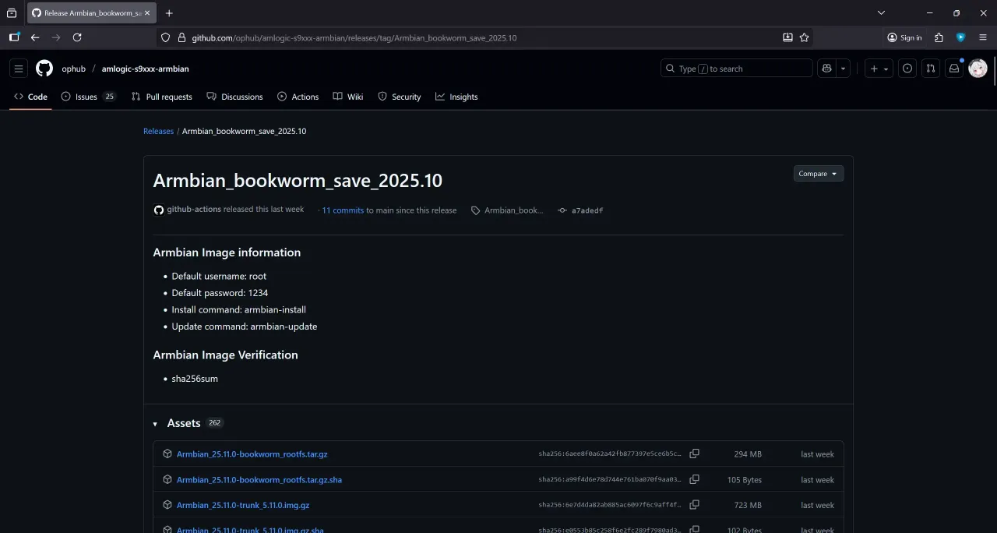Bookmark this page with the star icon
This screenshot has height=533, width=997.
pyautogui.click(x=805, y=37)
